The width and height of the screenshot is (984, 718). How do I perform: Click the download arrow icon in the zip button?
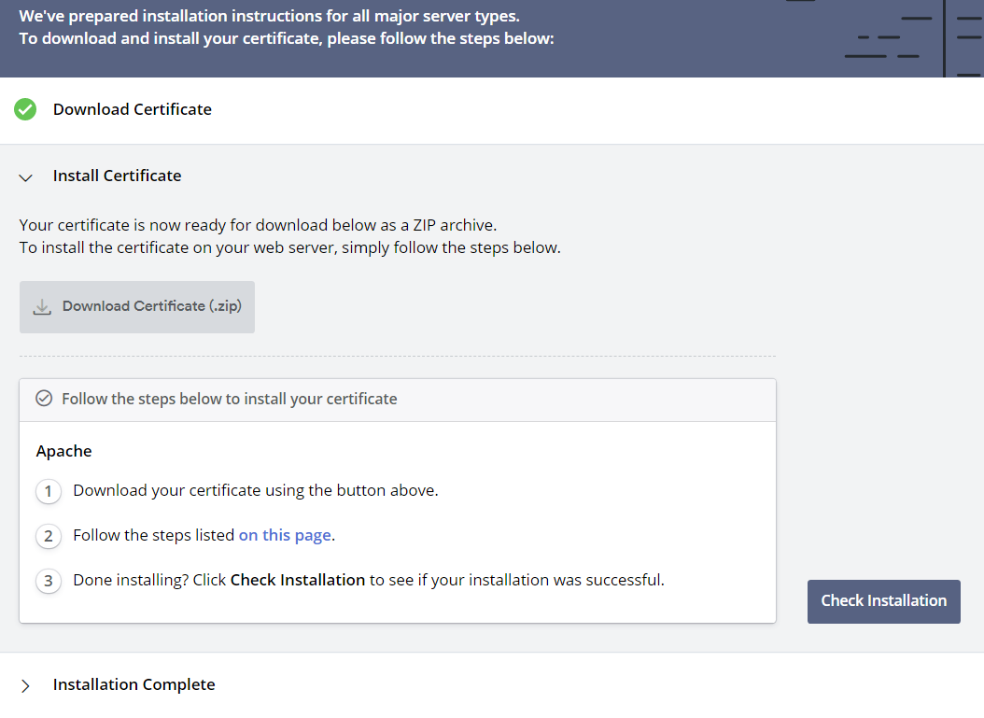[42, 307]
